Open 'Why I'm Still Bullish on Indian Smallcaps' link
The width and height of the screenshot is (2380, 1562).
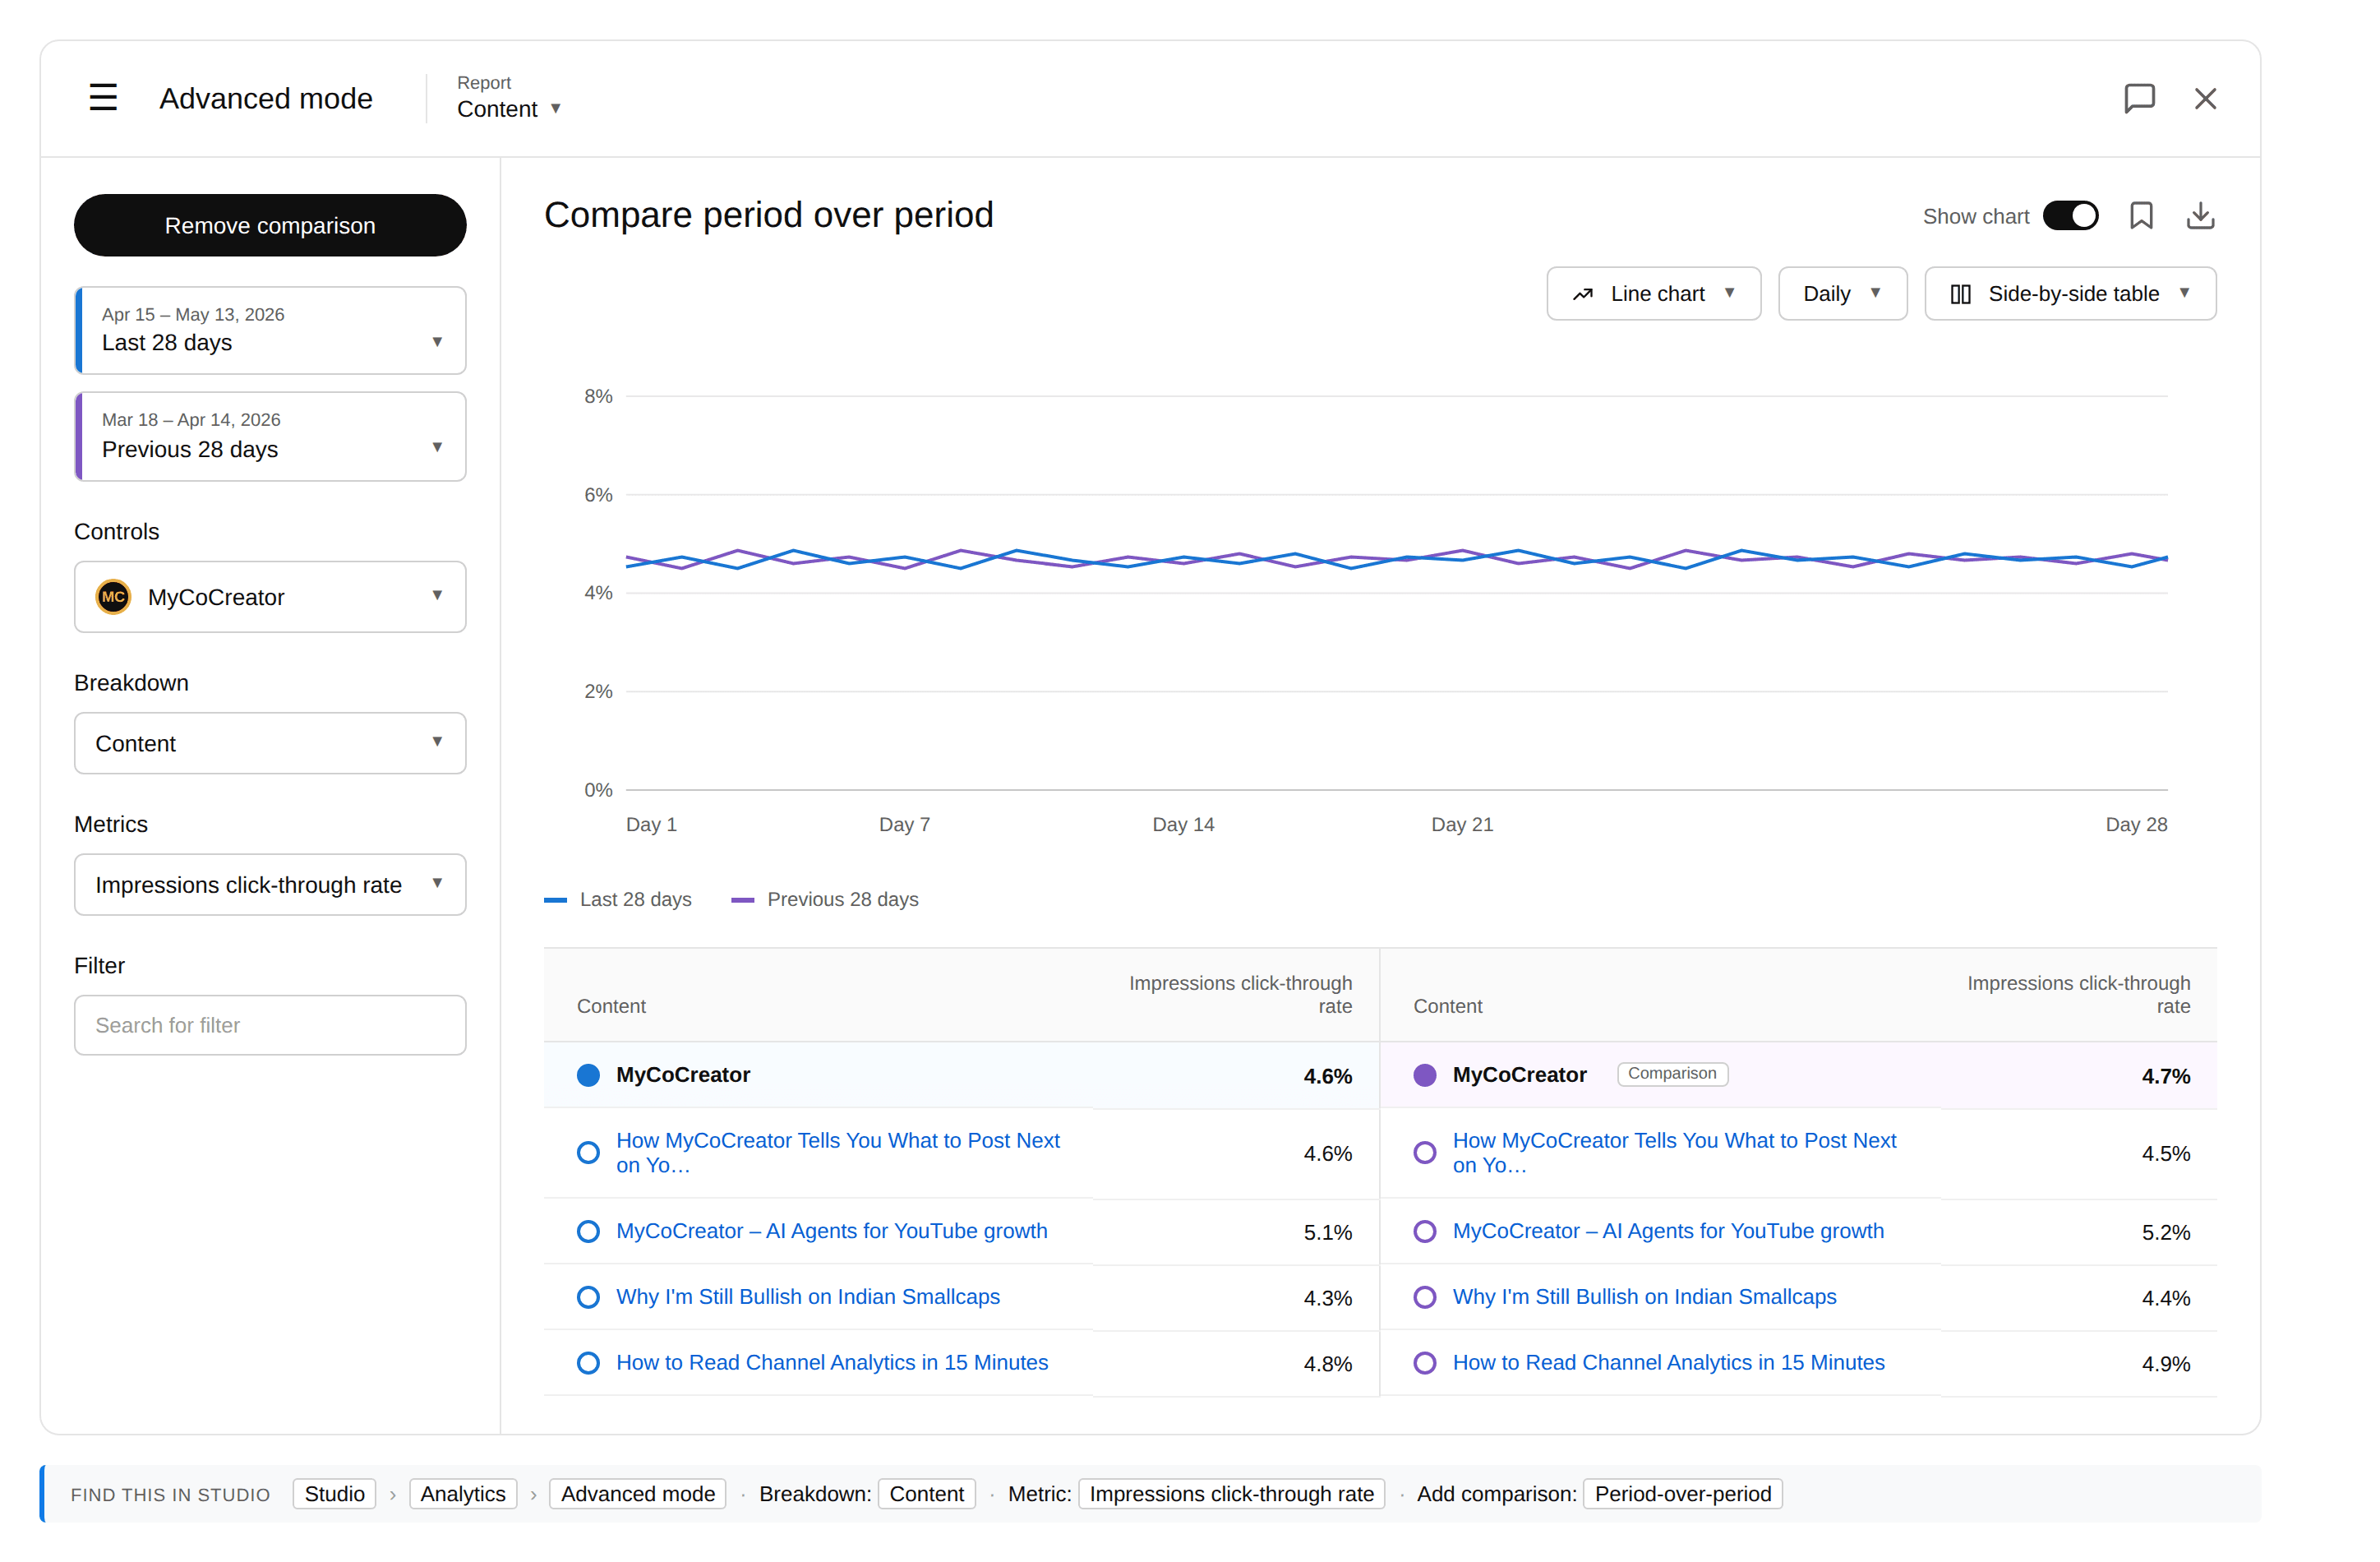coord(808,1296)
